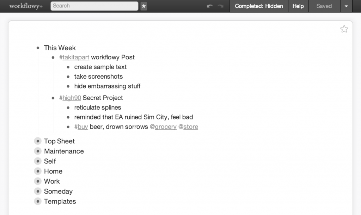Collapse the "#high90 Secret Project" item
Viewport: 361px width, 215px height.
point(53,98)
